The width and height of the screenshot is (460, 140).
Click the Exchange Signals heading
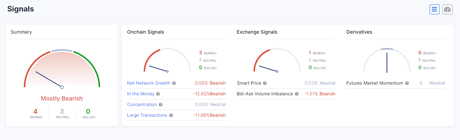(x=257, y=32)
